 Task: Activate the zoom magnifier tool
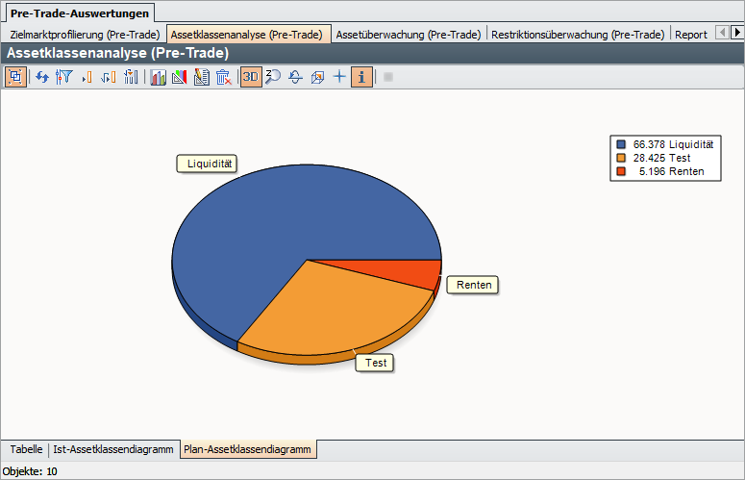[273, 77]
